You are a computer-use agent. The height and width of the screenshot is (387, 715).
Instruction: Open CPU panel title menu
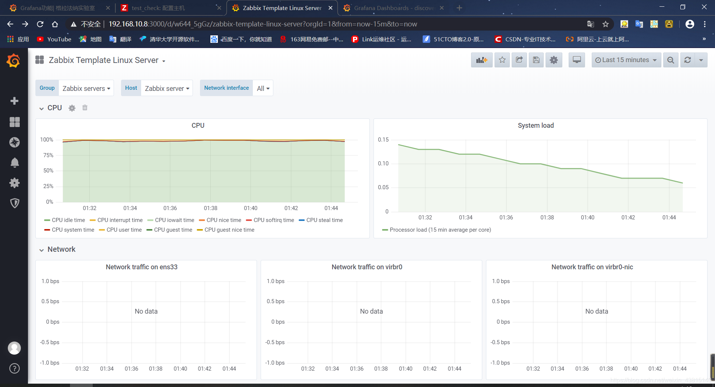tap(198, 126)
